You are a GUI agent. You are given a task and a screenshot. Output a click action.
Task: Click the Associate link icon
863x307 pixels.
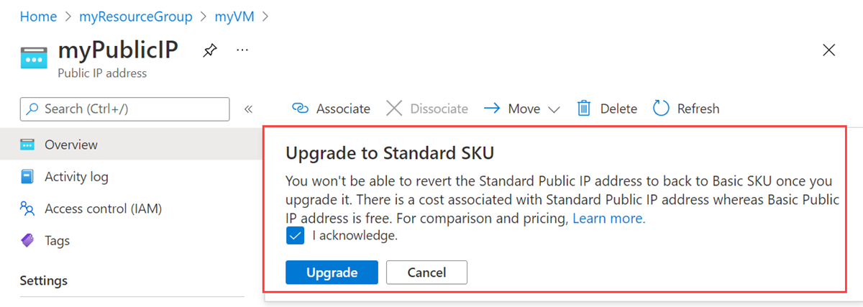pyautogui.click(x=300, y=109)
